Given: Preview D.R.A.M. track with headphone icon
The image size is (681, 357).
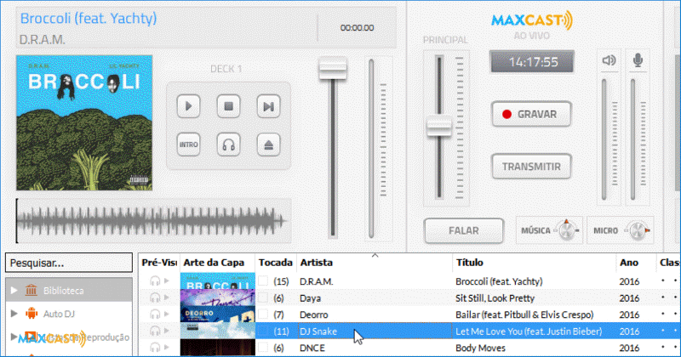Looking at the screenshot, I should click(x=155, y=281).
